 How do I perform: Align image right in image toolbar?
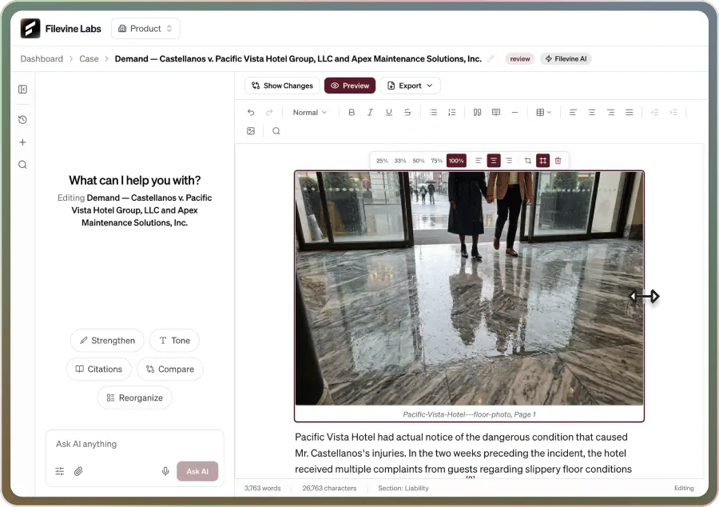[509, 161]
